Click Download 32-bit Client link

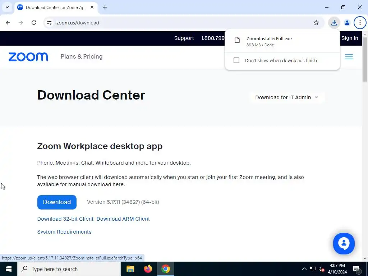pyautogui.click(x=65, y=219)
